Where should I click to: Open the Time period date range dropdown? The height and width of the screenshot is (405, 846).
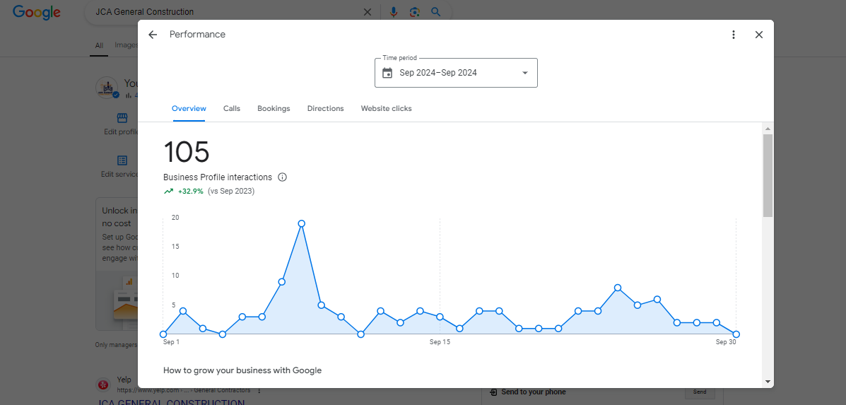tap(456, 73)
